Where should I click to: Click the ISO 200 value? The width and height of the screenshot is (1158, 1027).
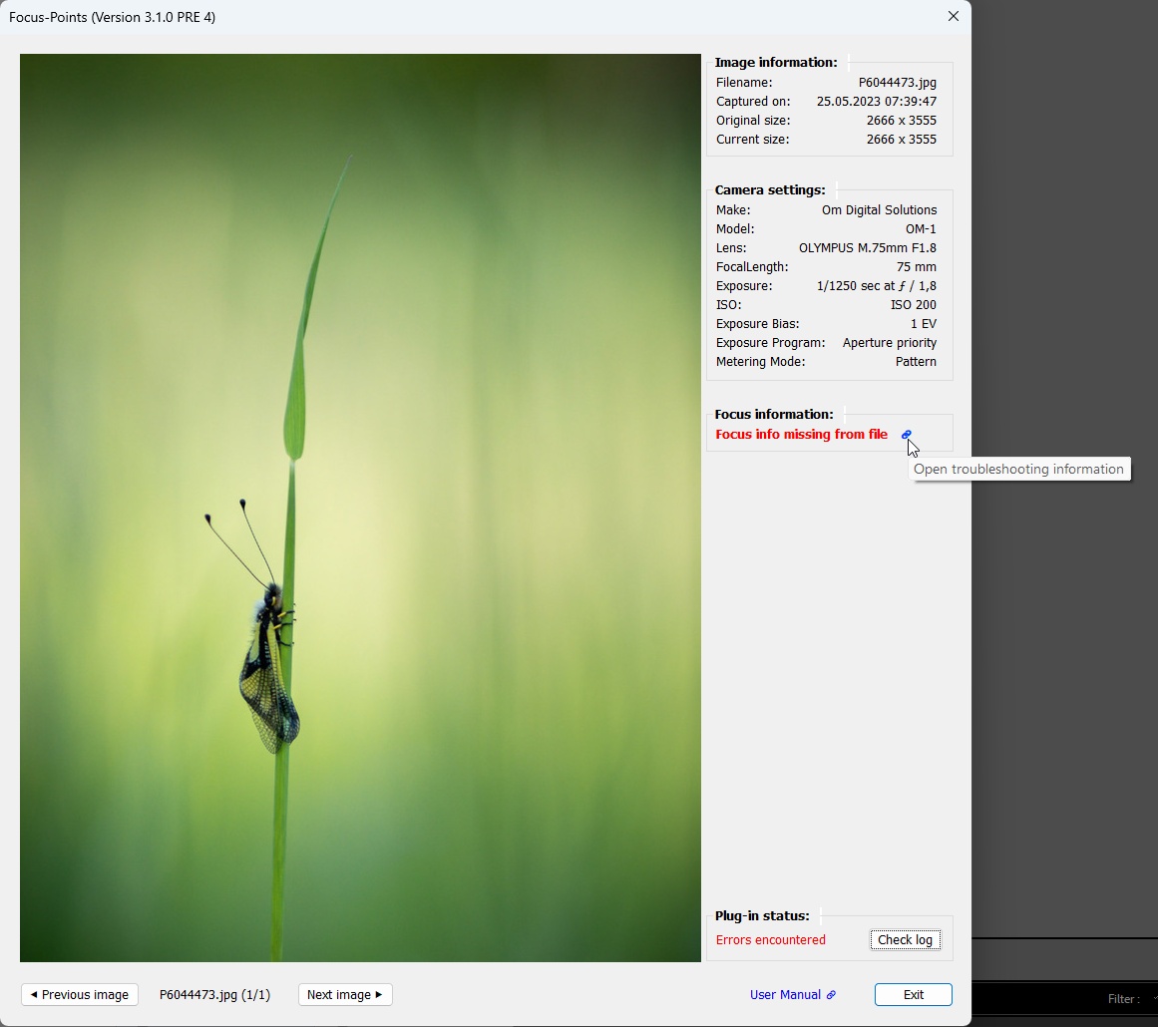(x=913, y=305)
